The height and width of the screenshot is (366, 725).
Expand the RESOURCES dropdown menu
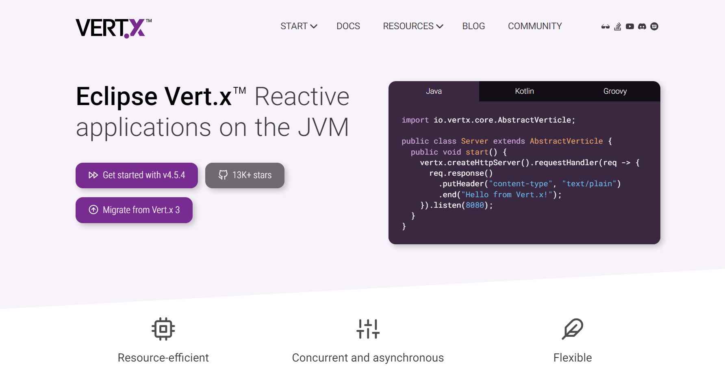(413, 26)
